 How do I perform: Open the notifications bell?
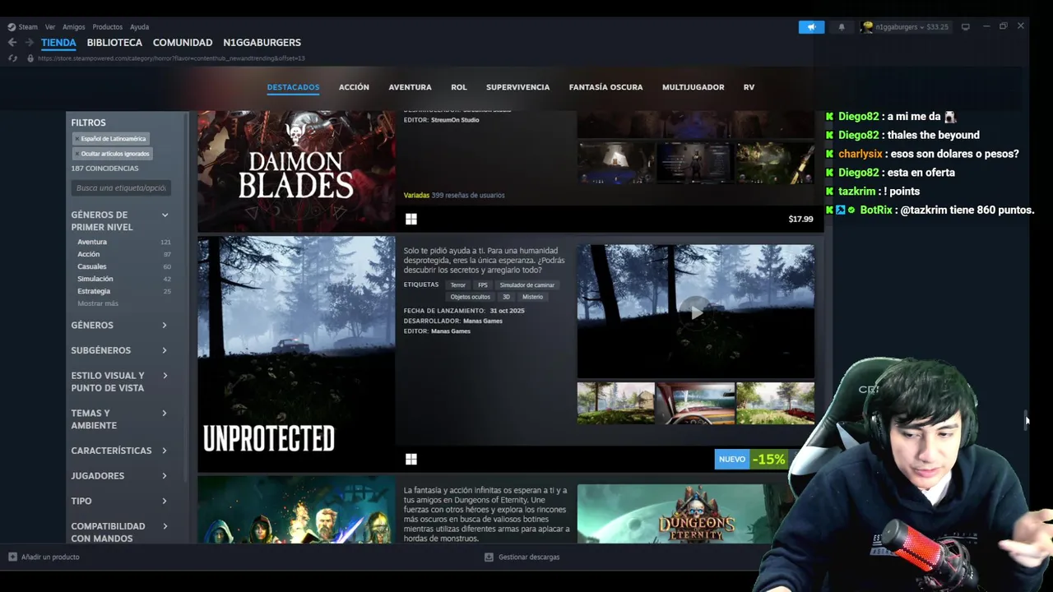coord(841,27)
